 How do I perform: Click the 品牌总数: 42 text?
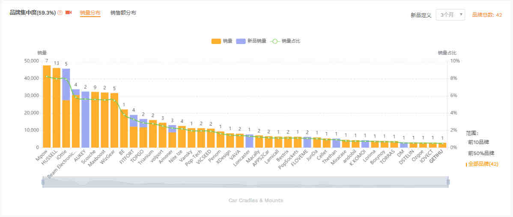click(487, 15)
